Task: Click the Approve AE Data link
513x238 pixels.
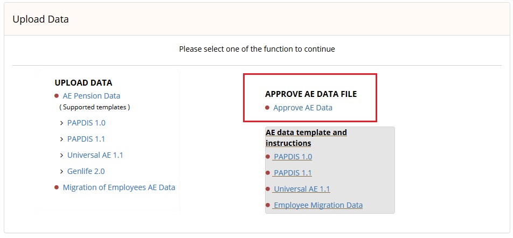Action: coord(303,108)
